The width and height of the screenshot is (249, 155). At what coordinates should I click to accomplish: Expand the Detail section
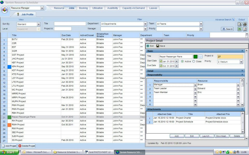(242, 71)
